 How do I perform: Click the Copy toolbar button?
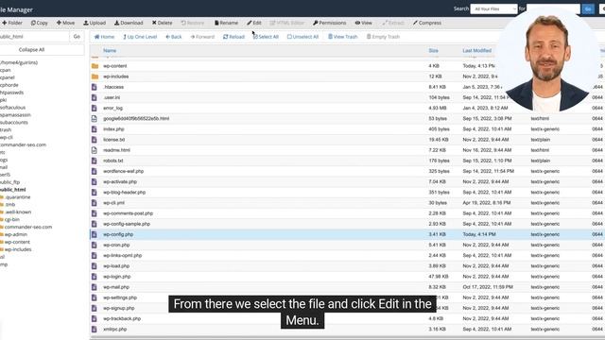40,23
